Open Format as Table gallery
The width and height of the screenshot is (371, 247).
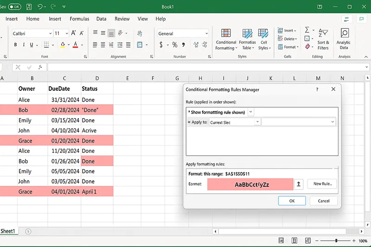(247, 39)
